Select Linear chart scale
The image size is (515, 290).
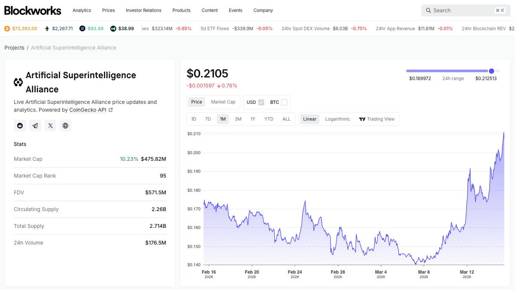pyautogui.click(x=310, y=119)
